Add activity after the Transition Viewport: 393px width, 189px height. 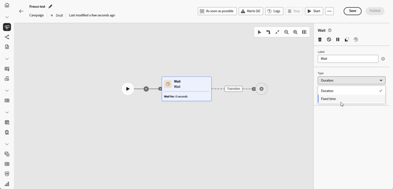pyautogui.click(x=261, y=89)
